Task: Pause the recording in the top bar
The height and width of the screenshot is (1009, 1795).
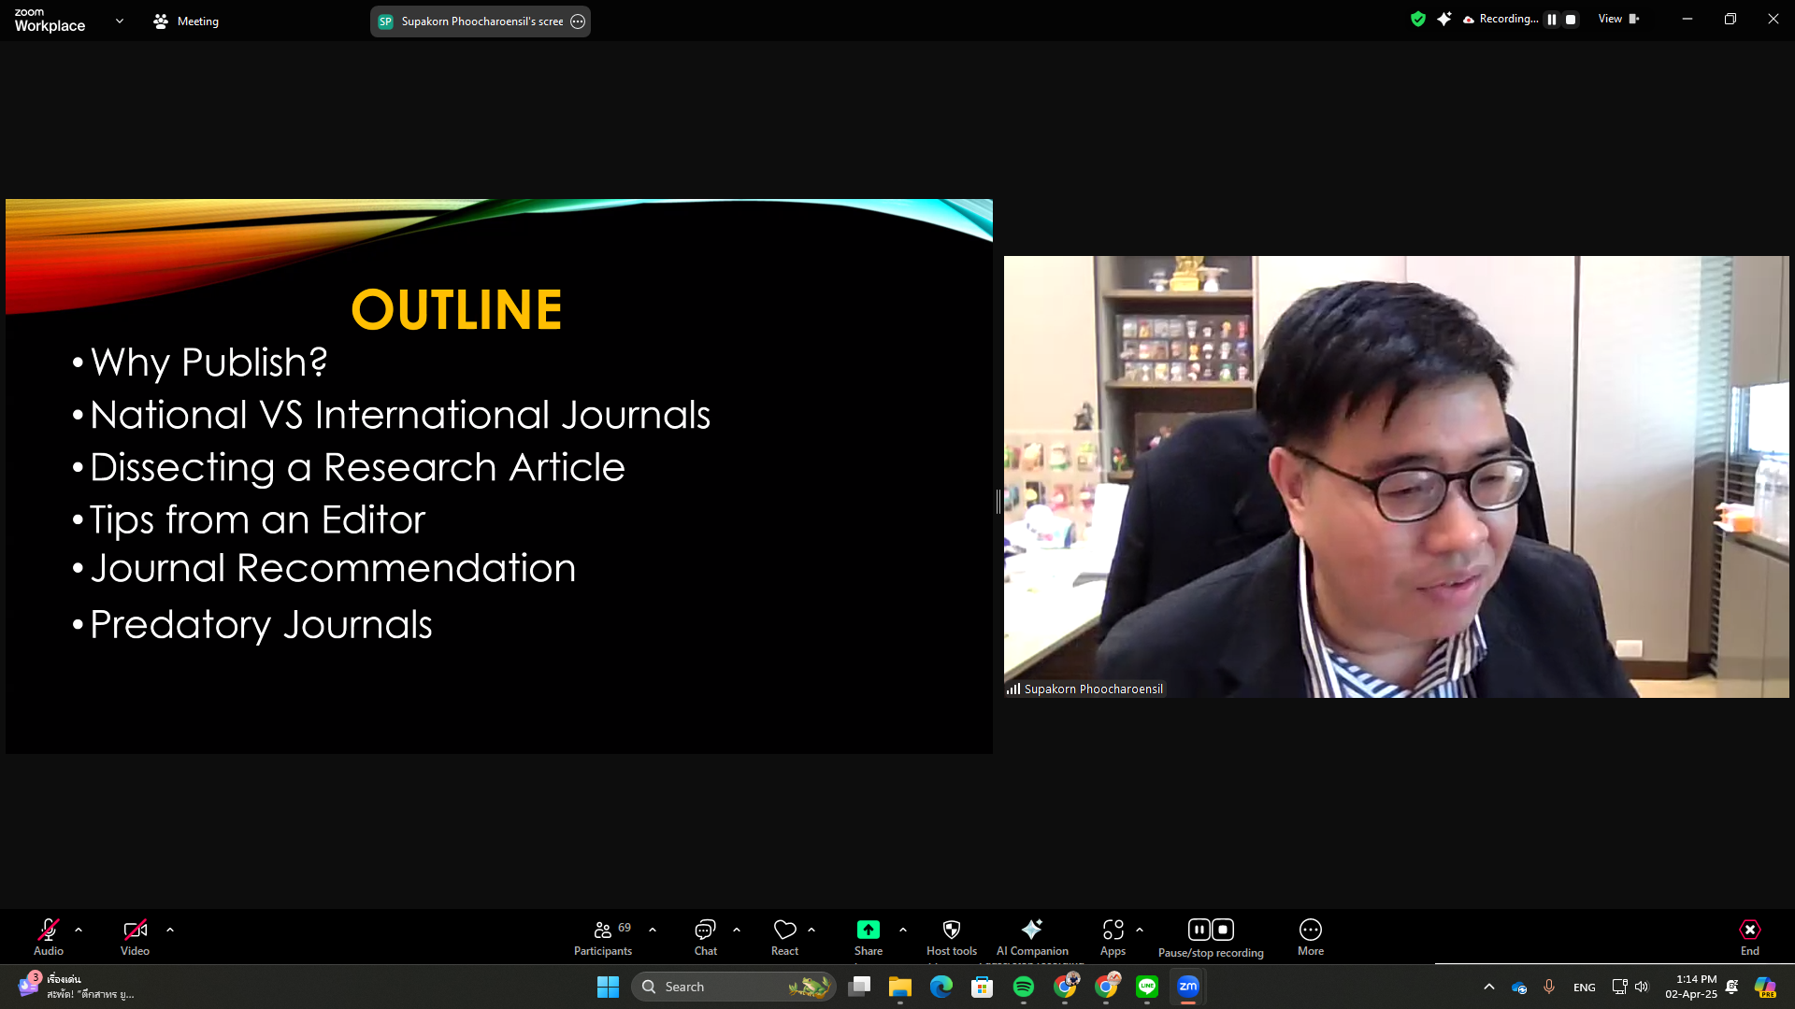Action: point(1552,20)
